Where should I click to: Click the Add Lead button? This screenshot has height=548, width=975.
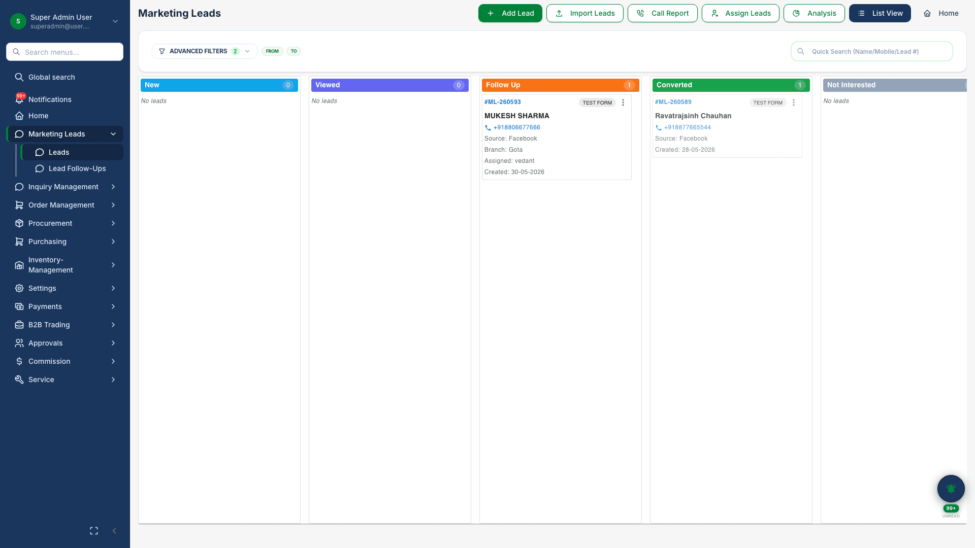tap(510, 13)
